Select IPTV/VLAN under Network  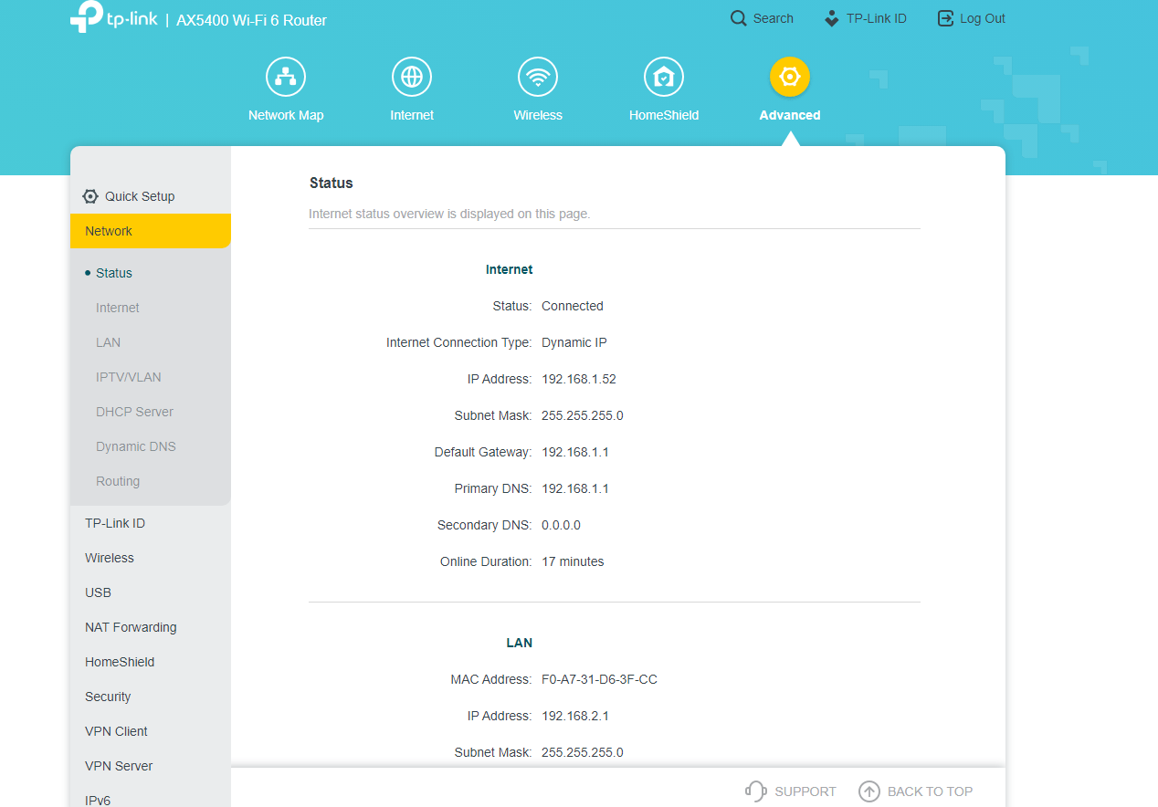(129, 377)
